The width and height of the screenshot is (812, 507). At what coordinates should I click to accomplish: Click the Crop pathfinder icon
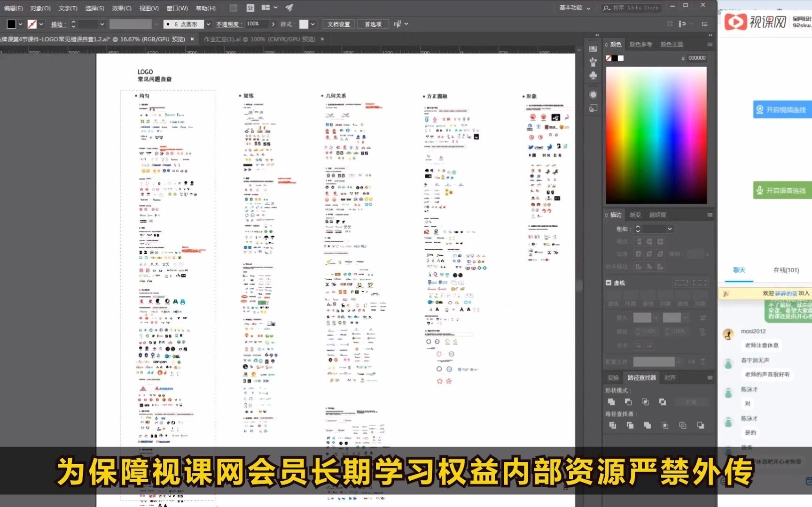tap(665, 425)
